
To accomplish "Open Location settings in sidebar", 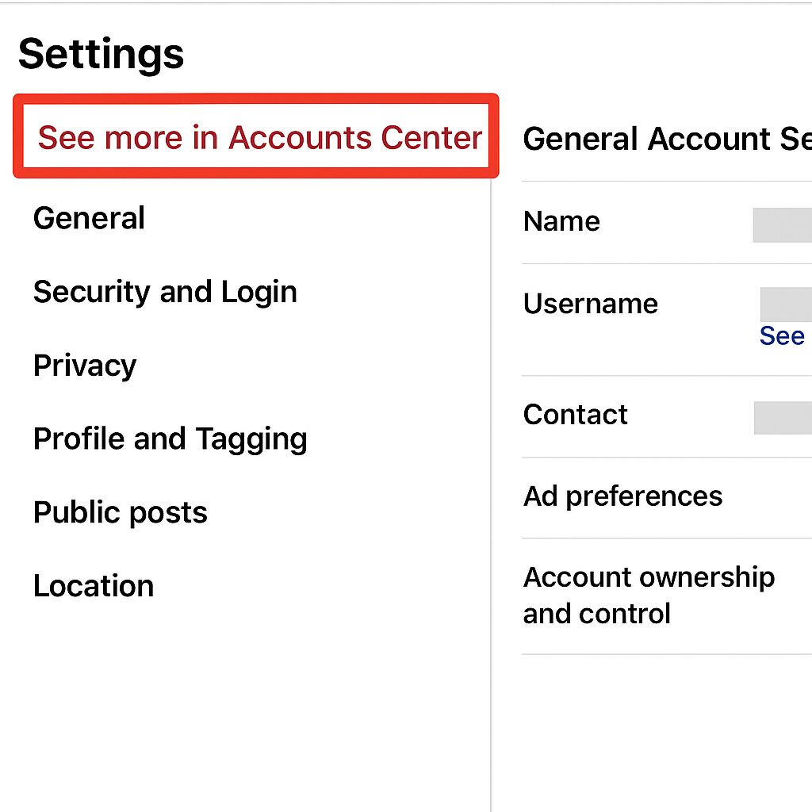I will tap(94, 586).
